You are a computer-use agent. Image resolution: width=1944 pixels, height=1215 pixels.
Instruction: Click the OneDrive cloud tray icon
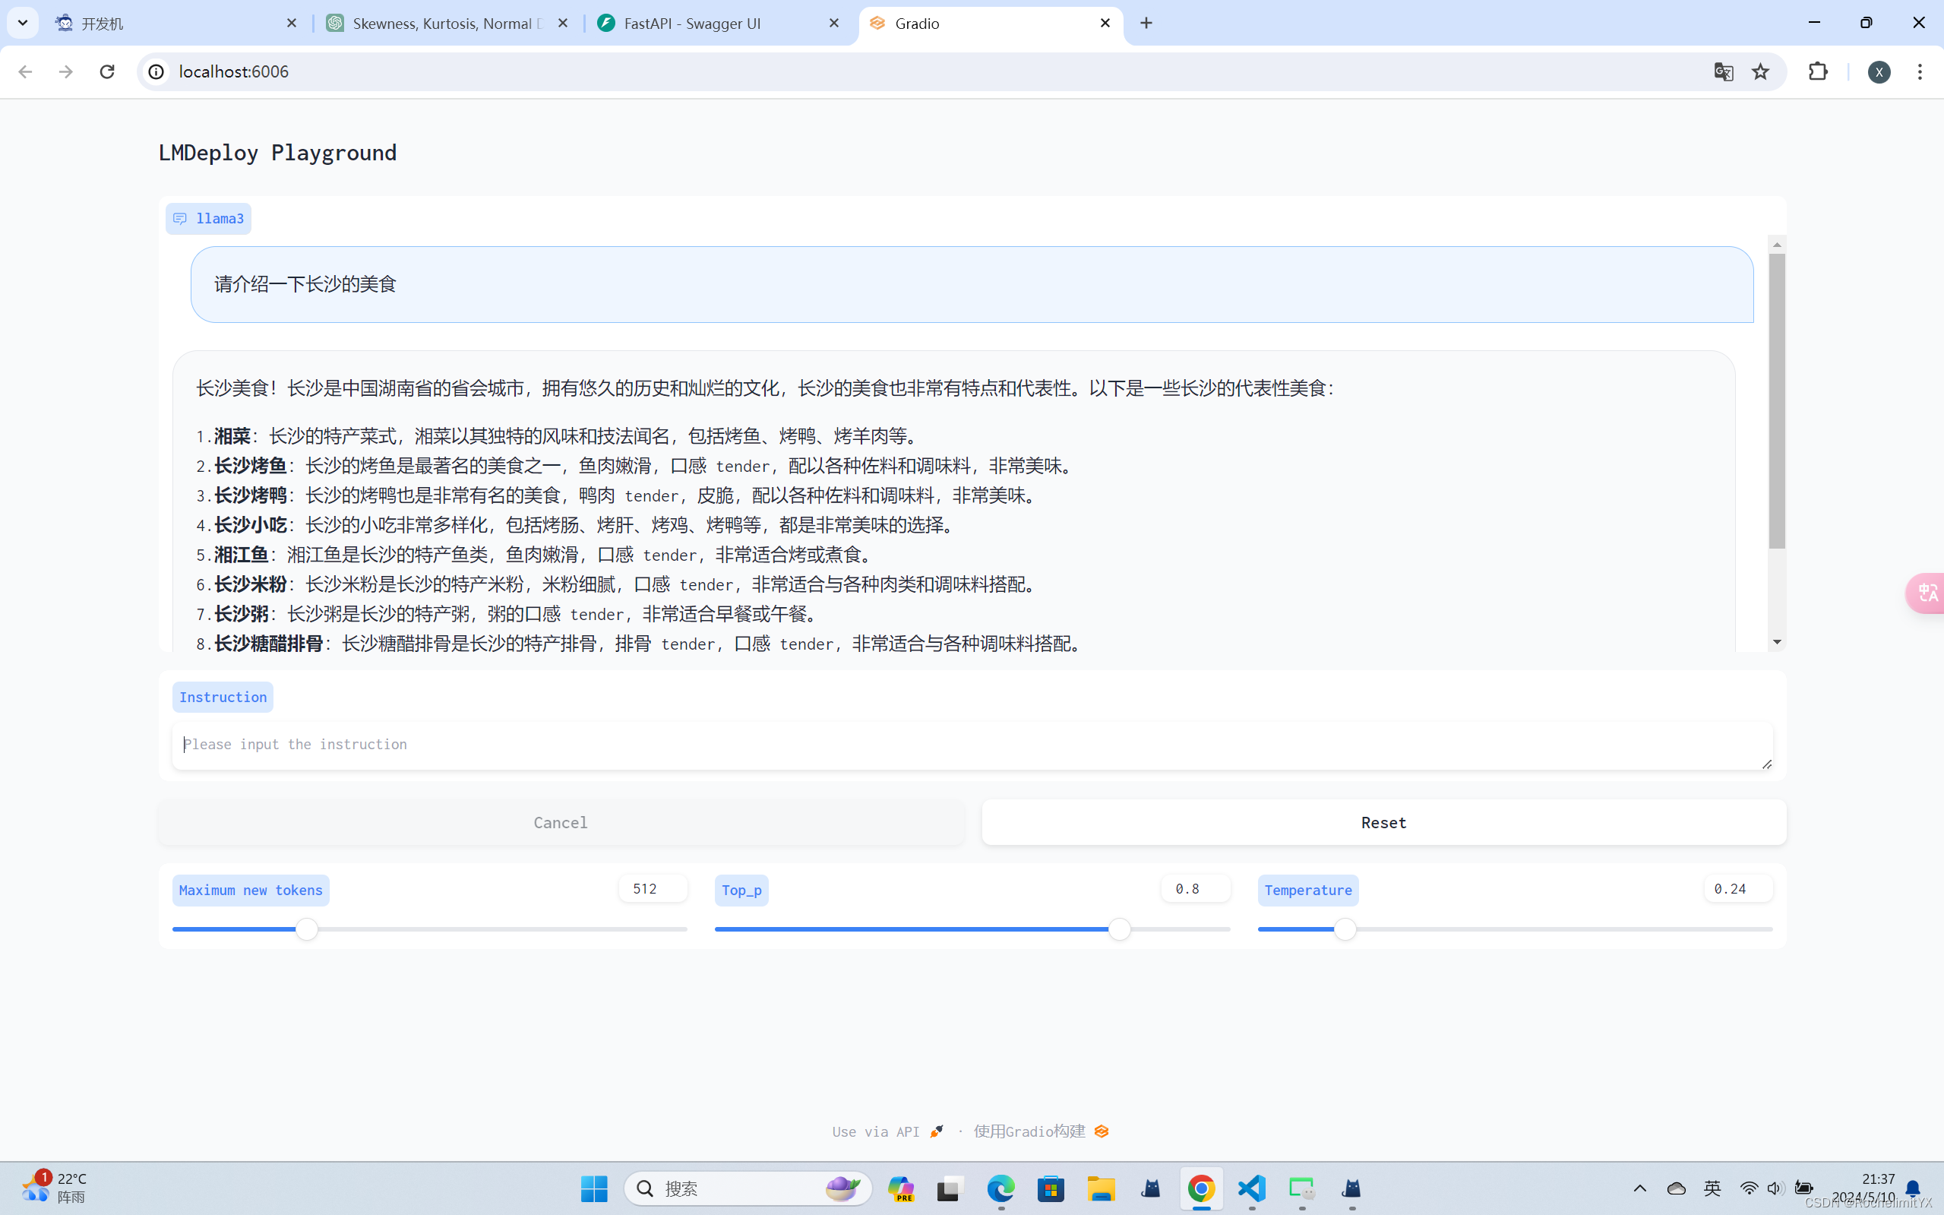(1676, 1188)
